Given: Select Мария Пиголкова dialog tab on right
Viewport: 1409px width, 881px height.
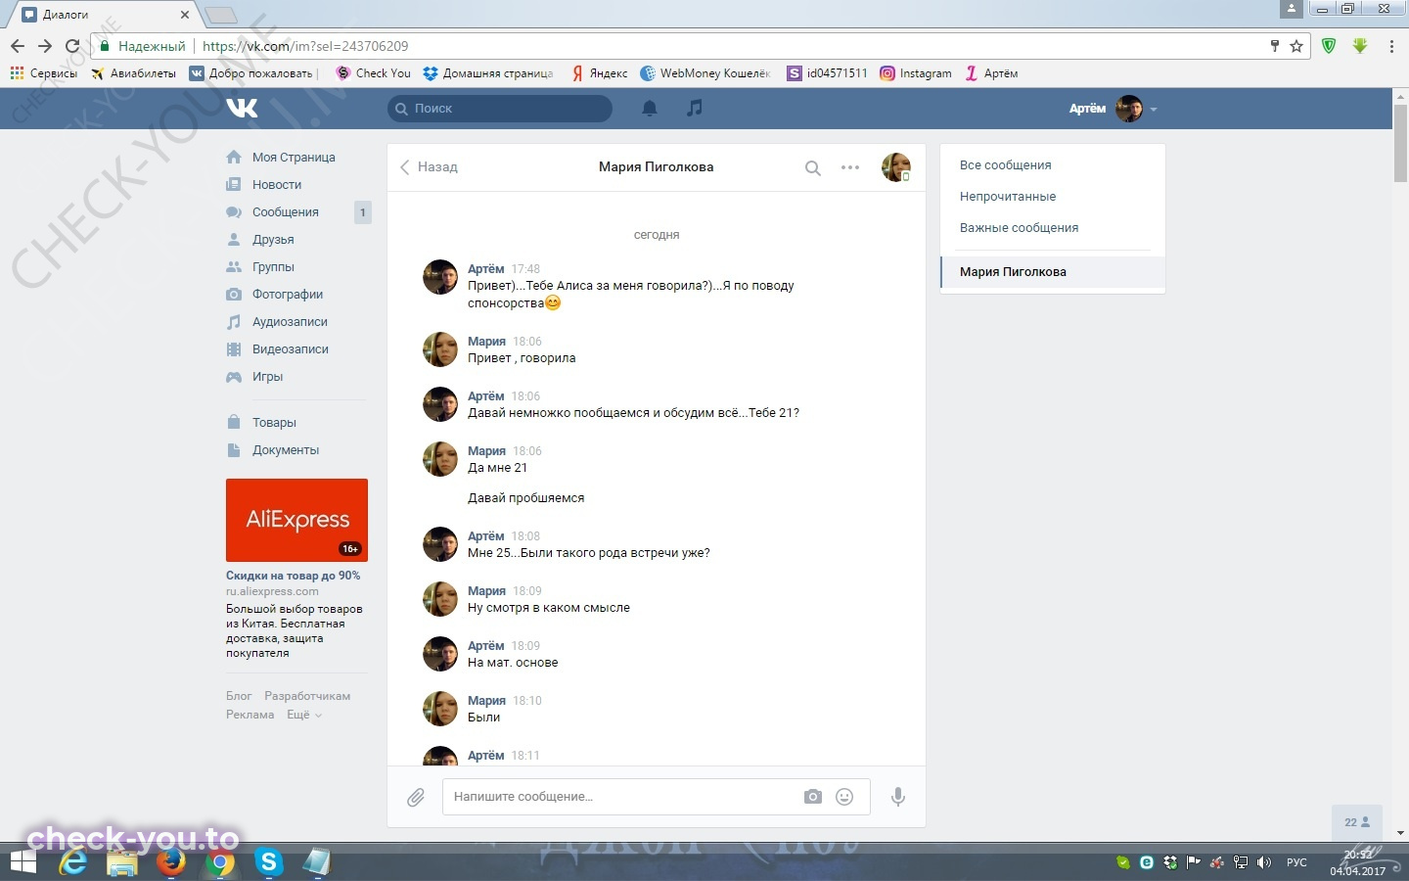Looking at the screenshot, I should pos(1053,272).
